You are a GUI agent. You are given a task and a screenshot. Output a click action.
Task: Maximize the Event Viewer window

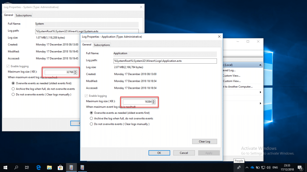(248, 42)
